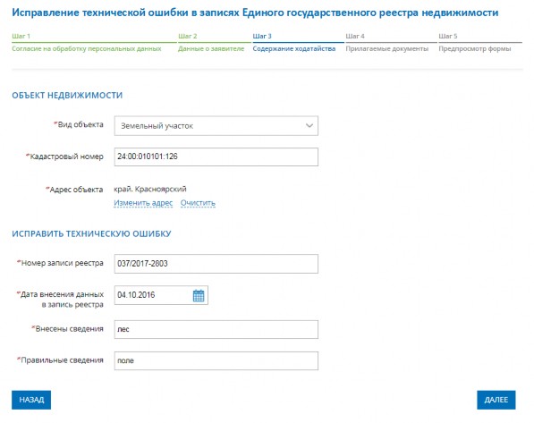Focus the Правильные сведения text field
Image resolution: width=534 pixels, height=423 pixels.
(x=216, y=360)
